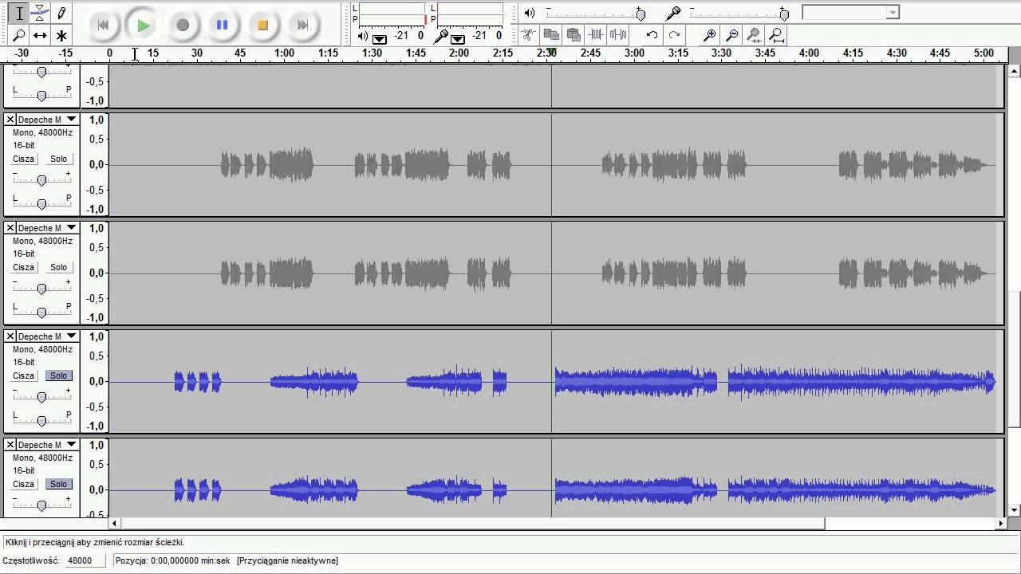Select the Zoom magnifier tool
1021x574 pixels.
(19, 35)
